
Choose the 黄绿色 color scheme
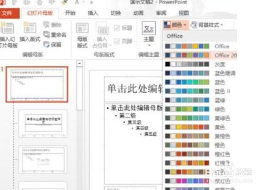201,118
